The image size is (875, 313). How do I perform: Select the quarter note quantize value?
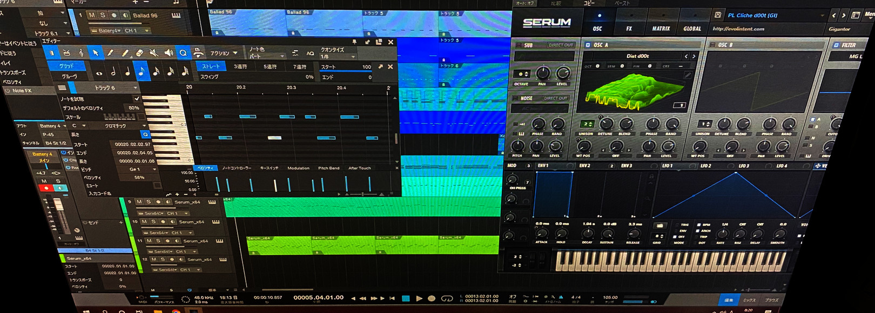pos(127,72)
